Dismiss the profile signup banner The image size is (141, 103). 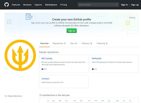coord(132,18)
